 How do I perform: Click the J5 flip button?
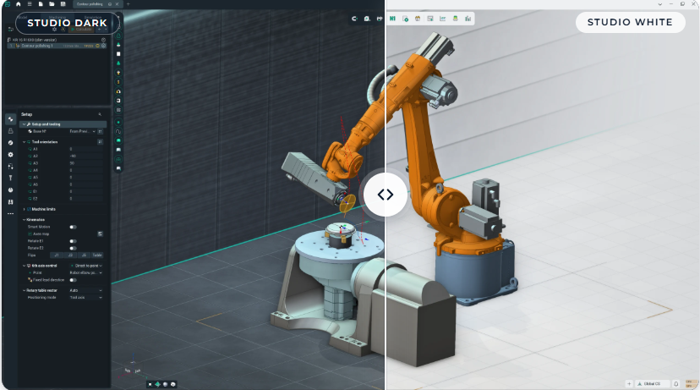coord(84,255)
